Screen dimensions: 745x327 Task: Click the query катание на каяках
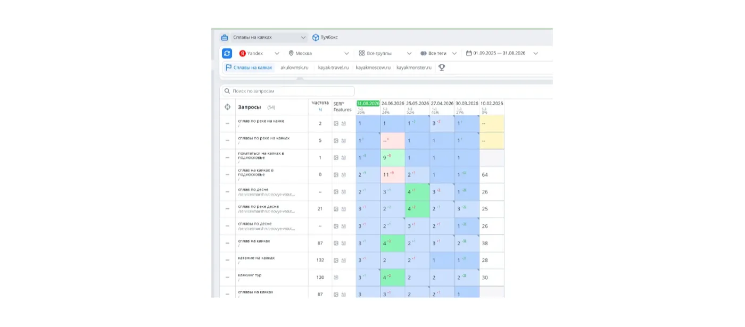(256, 257)
